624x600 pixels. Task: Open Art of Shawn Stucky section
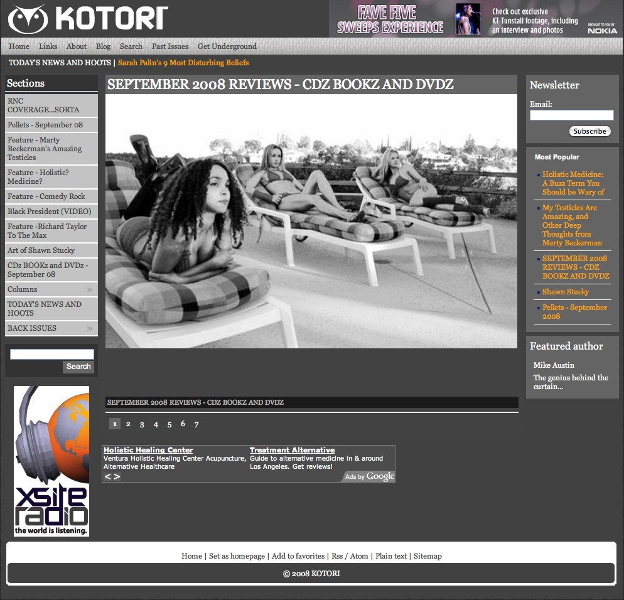pyautogui.click(x=51, y=250)
